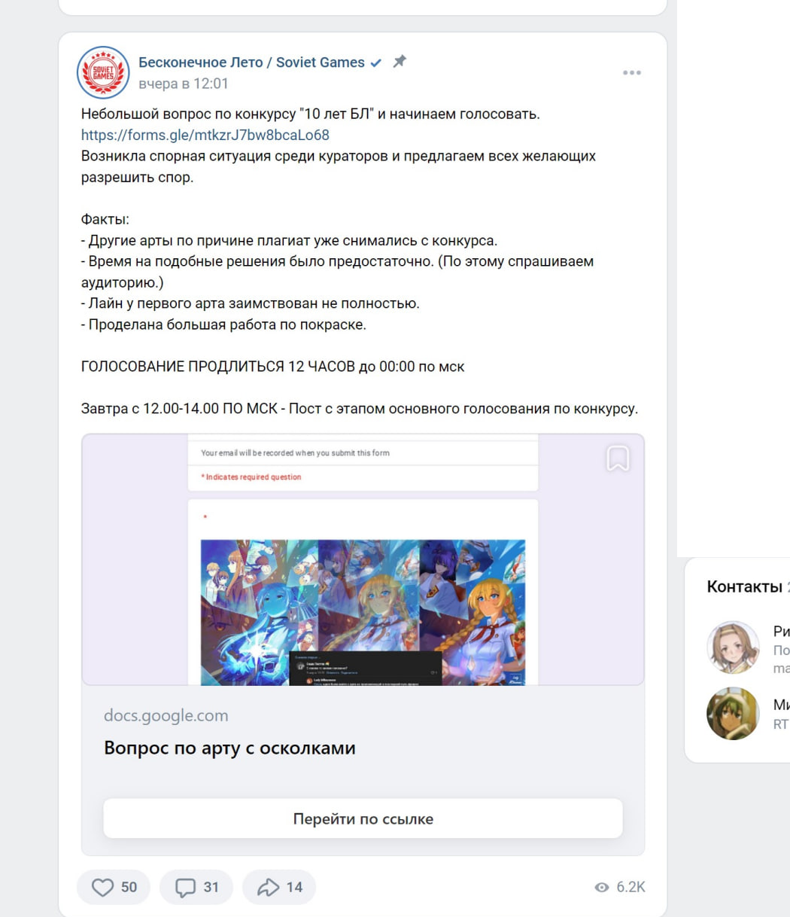Open the Бесконечное Лето / Soviet Games group name

point(251,62)
